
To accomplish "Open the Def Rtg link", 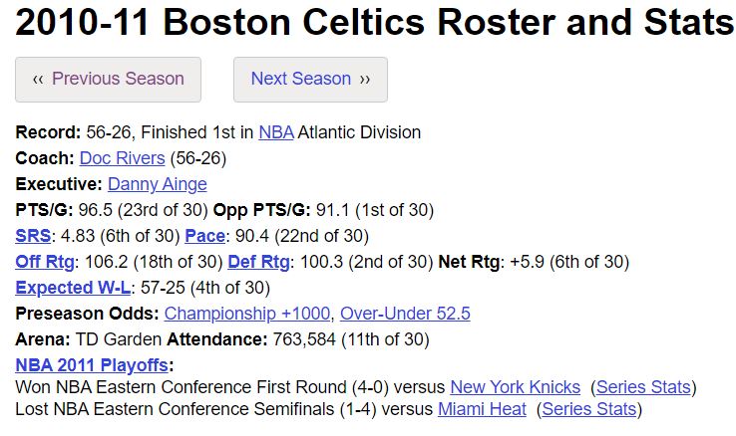I will coord(258,262).
